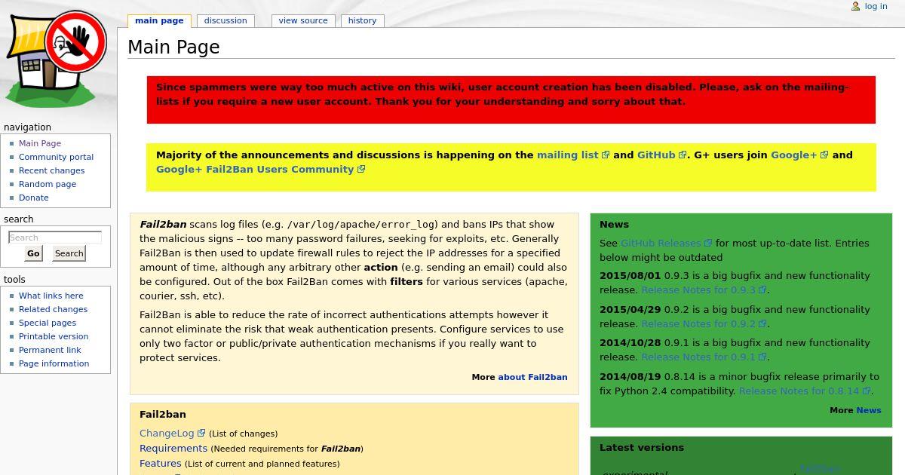Screen dimensions: 905x475
Task: Open the Features link
Action: coord(161,463)
